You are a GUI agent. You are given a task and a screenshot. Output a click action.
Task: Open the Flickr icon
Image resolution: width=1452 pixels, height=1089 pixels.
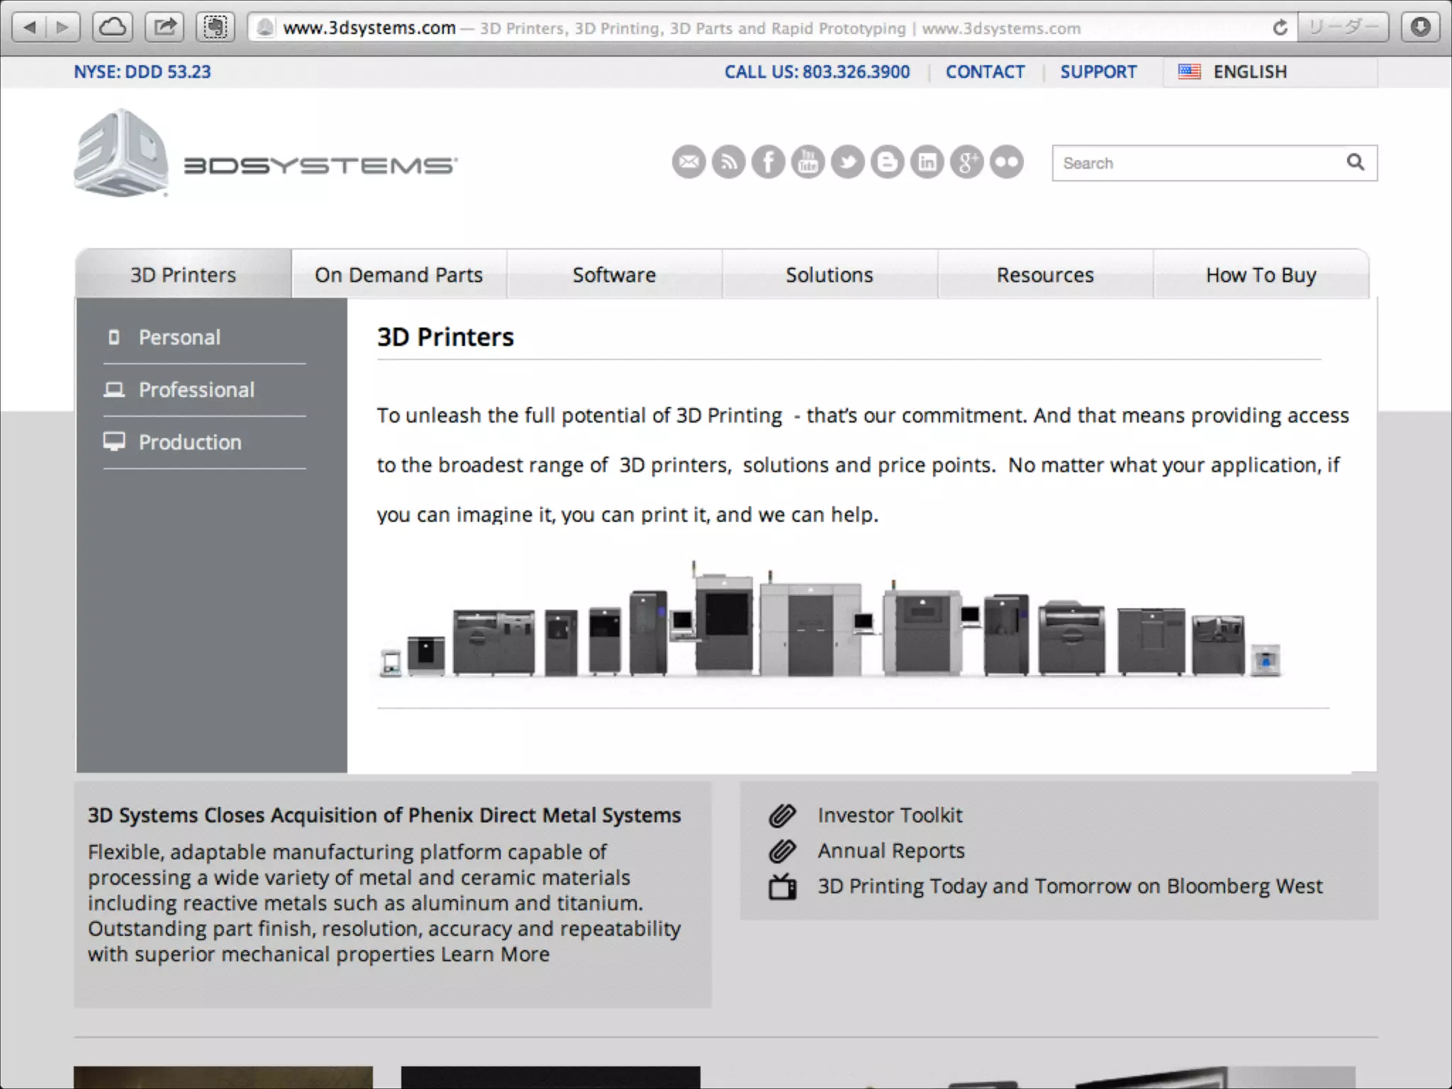coord(1006,162)
